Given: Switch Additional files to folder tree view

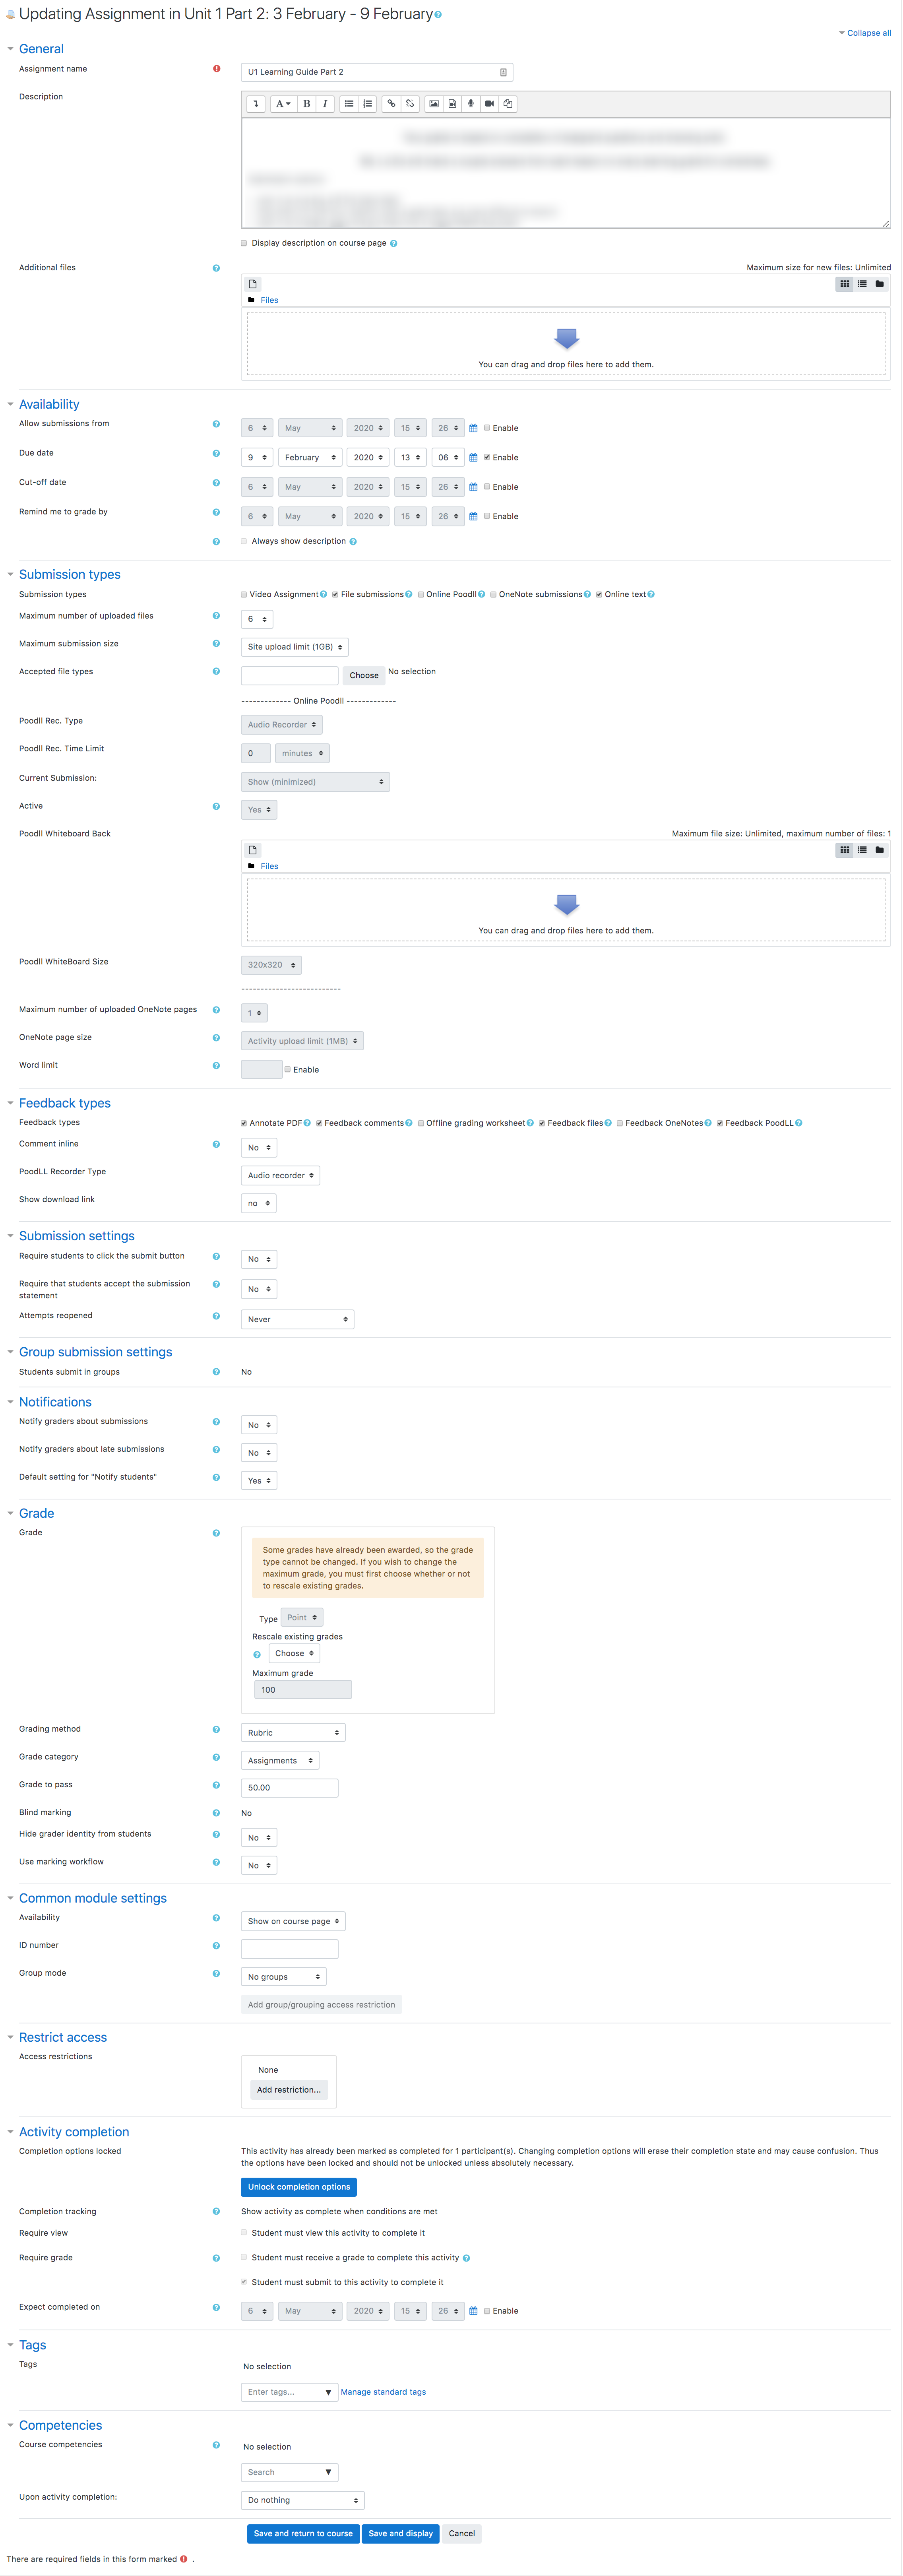Looking at the screenshot, I should point(880,284).
